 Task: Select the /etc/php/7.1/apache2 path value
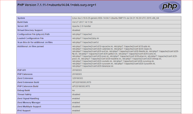click(82, 34)
